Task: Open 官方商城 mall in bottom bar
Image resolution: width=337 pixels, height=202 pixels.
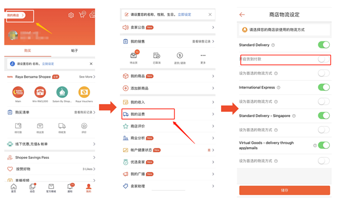Action: [x=51, y=188]
